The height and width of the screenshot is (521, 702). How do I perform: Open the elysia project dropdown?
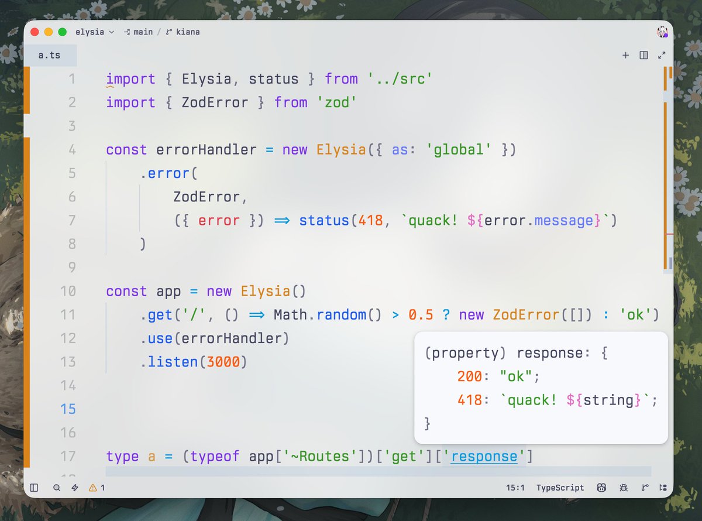(x=95, y=32)
